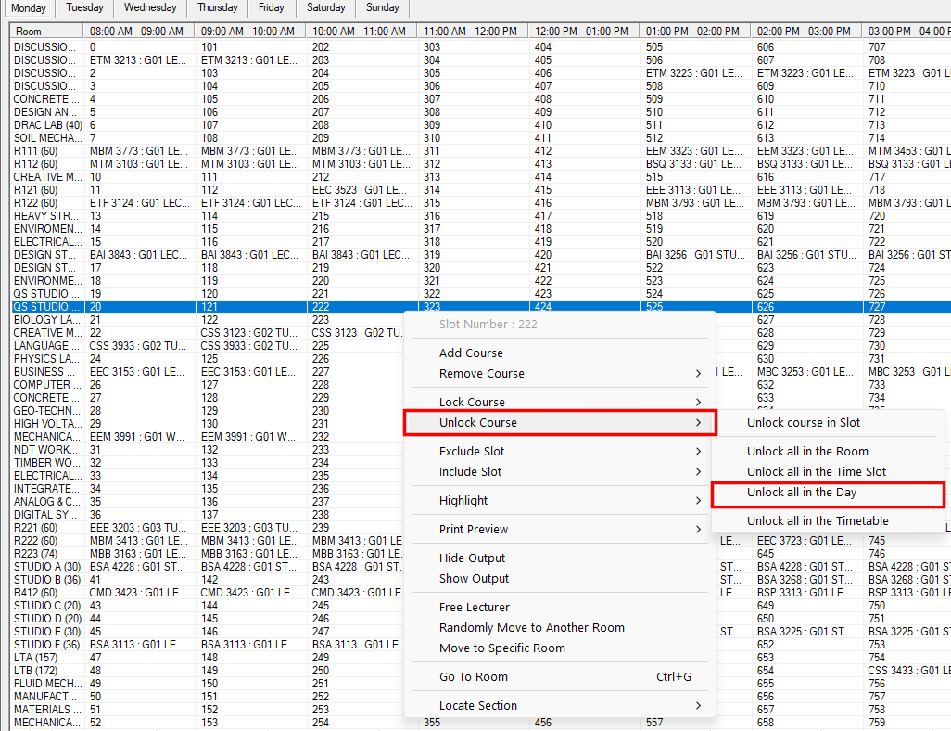The width and height of the screenshot is (951, 731).
Task: Open the Highlight submenu arrow
Action: point(698,500)
